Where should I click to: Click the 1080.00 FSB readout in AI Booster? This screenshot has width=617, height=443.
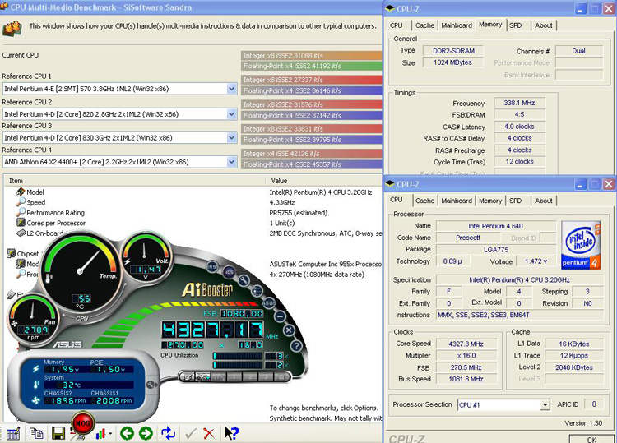[242, 313]
